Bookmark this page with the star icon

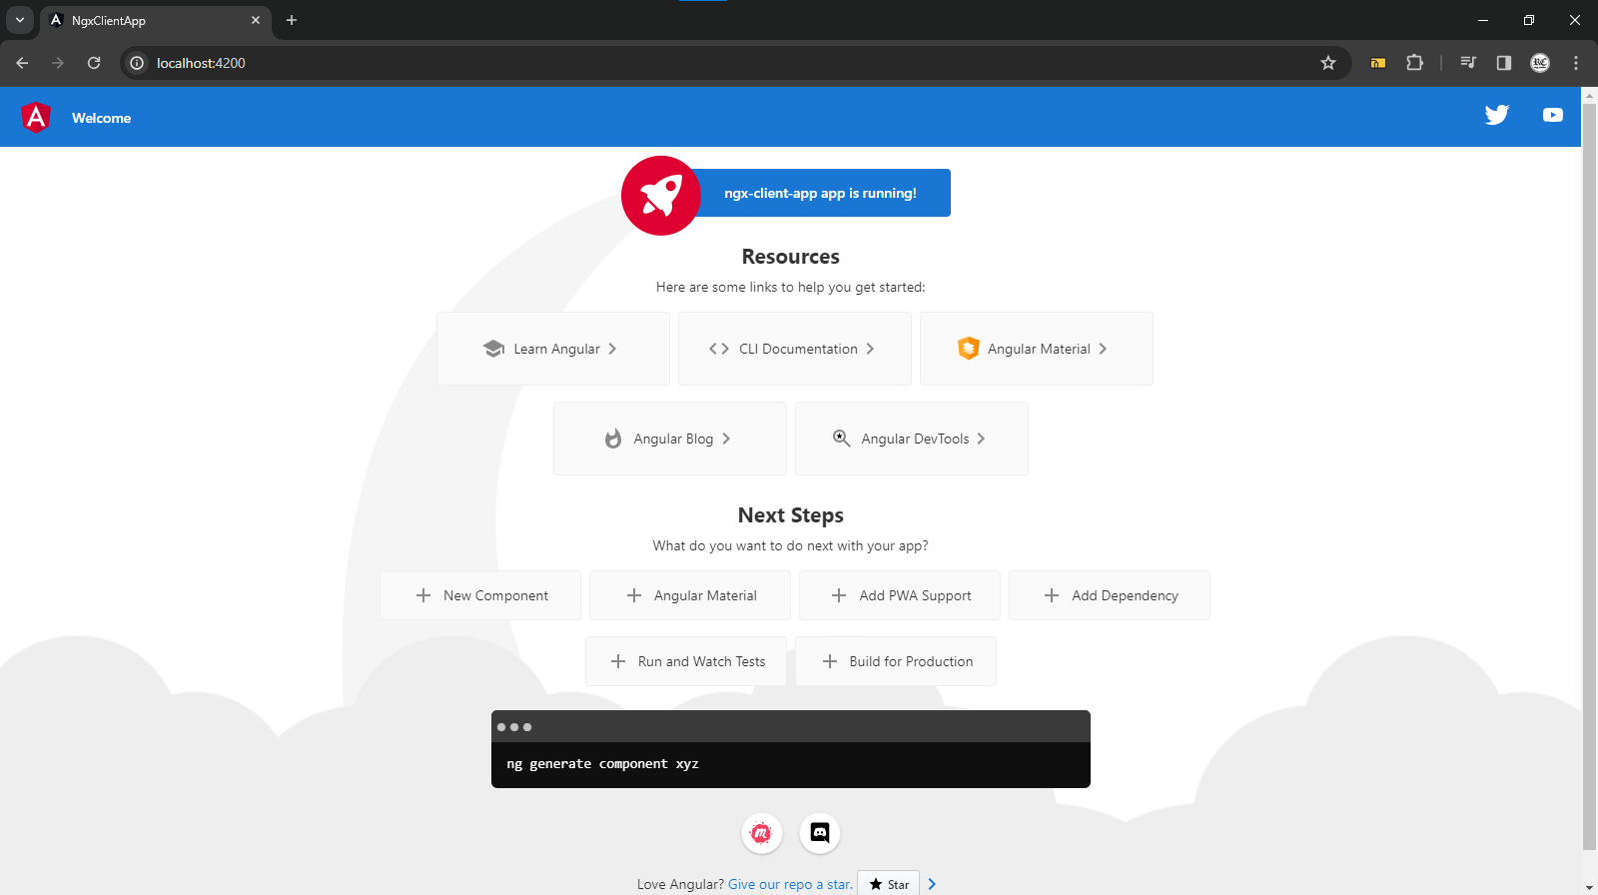(1328, 63)
